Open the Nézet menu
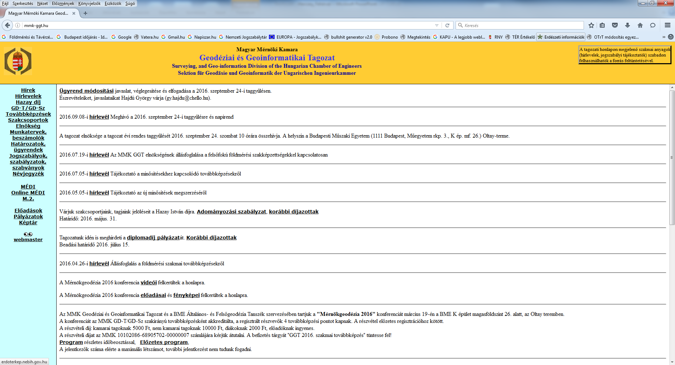This screenshot has width=675, height=365. (43, 3)
